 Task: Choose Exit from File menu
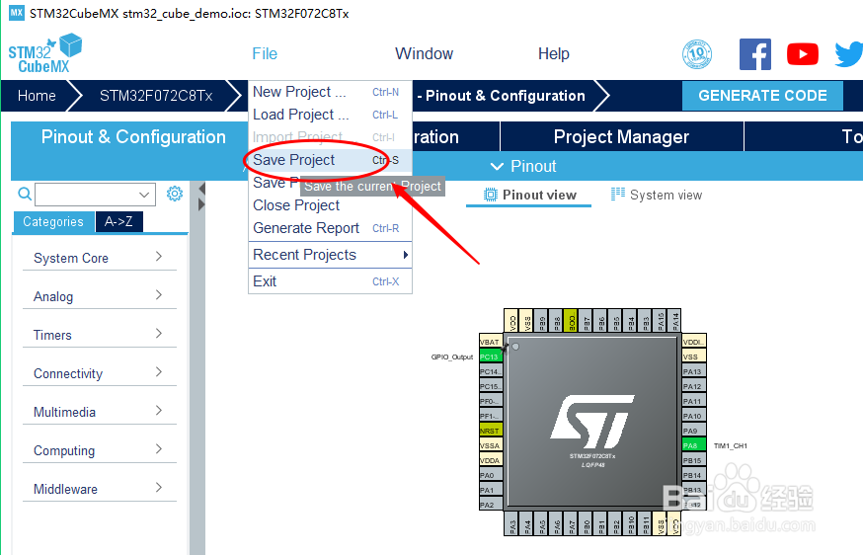pos(330,281)
